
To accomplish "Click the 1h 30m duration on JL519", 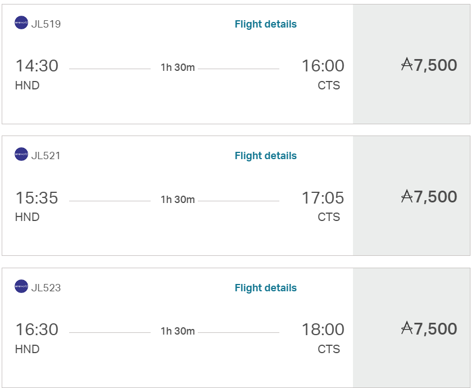I will coord(178,67).
